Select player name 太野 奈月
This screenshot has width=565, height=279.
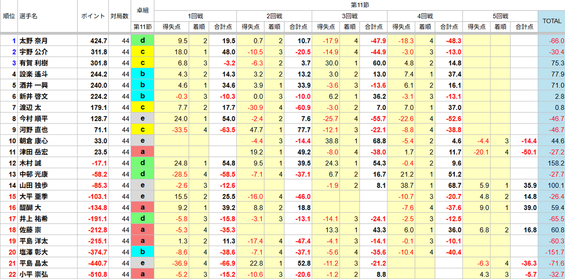point(33,41)
